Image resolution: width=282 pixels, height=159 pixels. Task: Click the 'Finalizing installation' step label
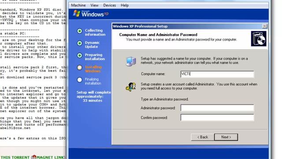click(93, 81)
